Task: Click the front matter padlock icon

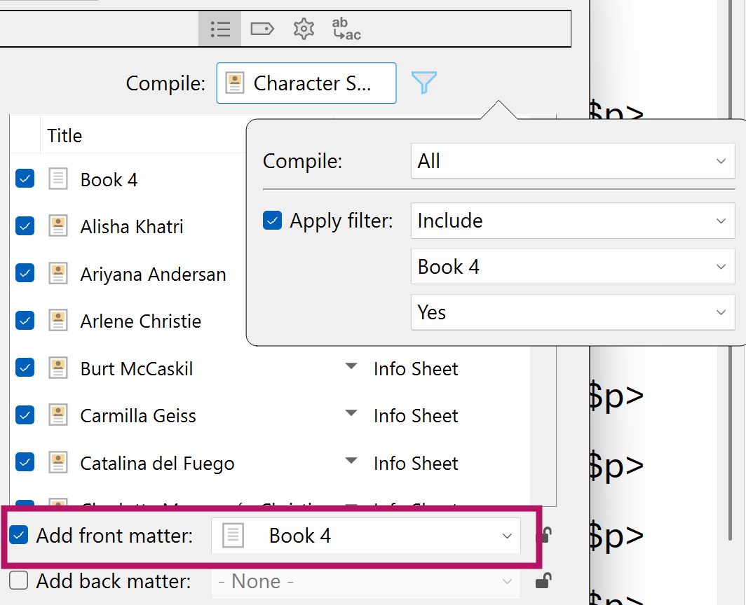Action: pos(544,536)
